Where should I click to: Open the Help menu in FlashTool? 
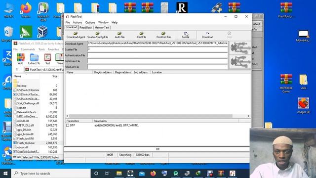pyautogui.click(x=115, y=22)
